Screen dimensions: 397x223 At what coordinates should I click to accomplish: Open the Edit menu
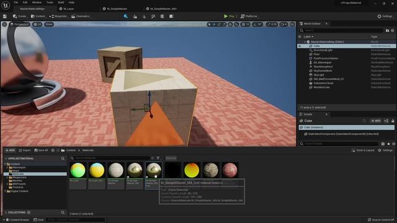pyautogui.click(x=25, y=2)
